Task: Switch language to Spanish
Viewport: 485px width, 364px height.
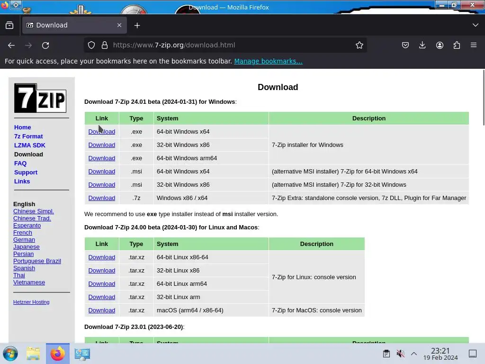Action: click(24, 268)
